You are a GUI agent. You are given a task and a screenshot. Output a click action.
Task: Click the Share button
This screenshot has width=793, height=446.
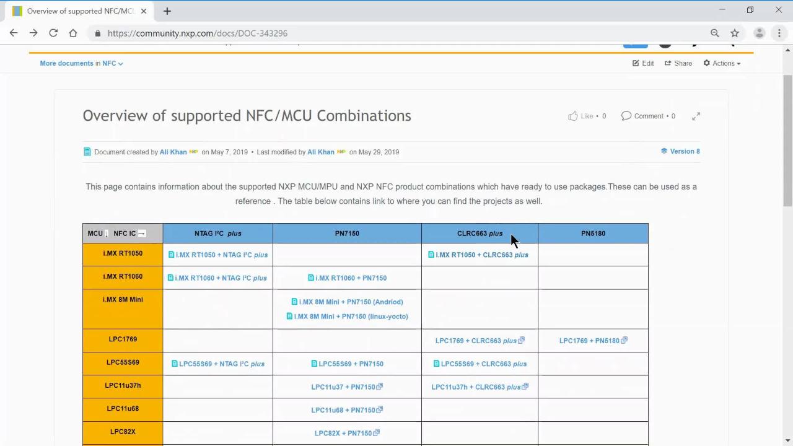(678, 63)
